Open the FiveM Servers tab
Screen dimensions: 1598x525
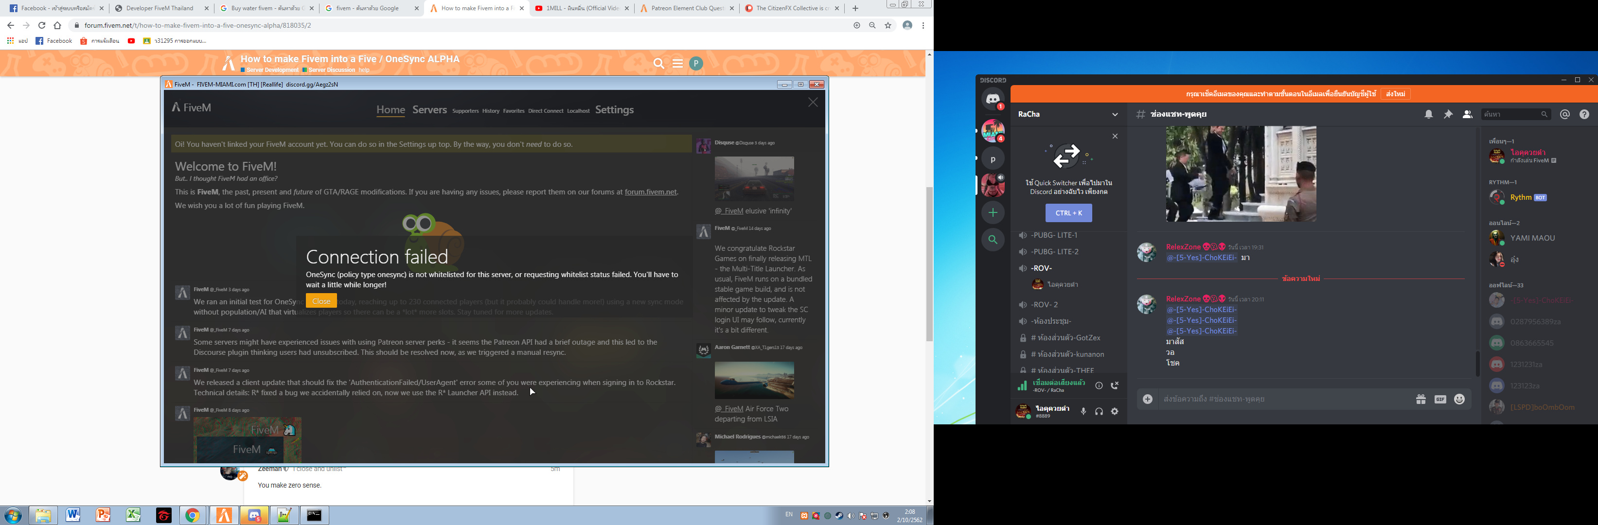[429, 110]
